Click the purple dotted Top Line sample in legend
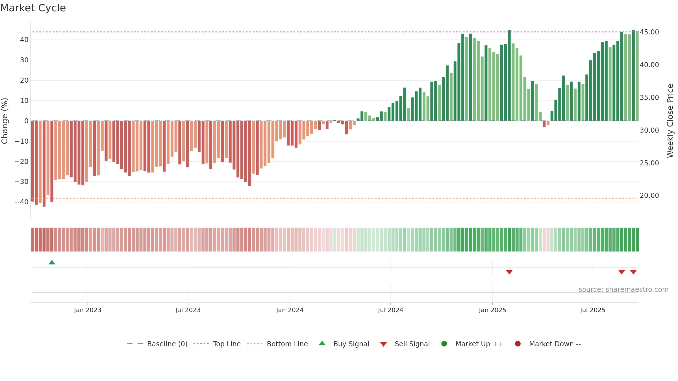The width and height of the screenshot is (678, 381). [201, 344]
